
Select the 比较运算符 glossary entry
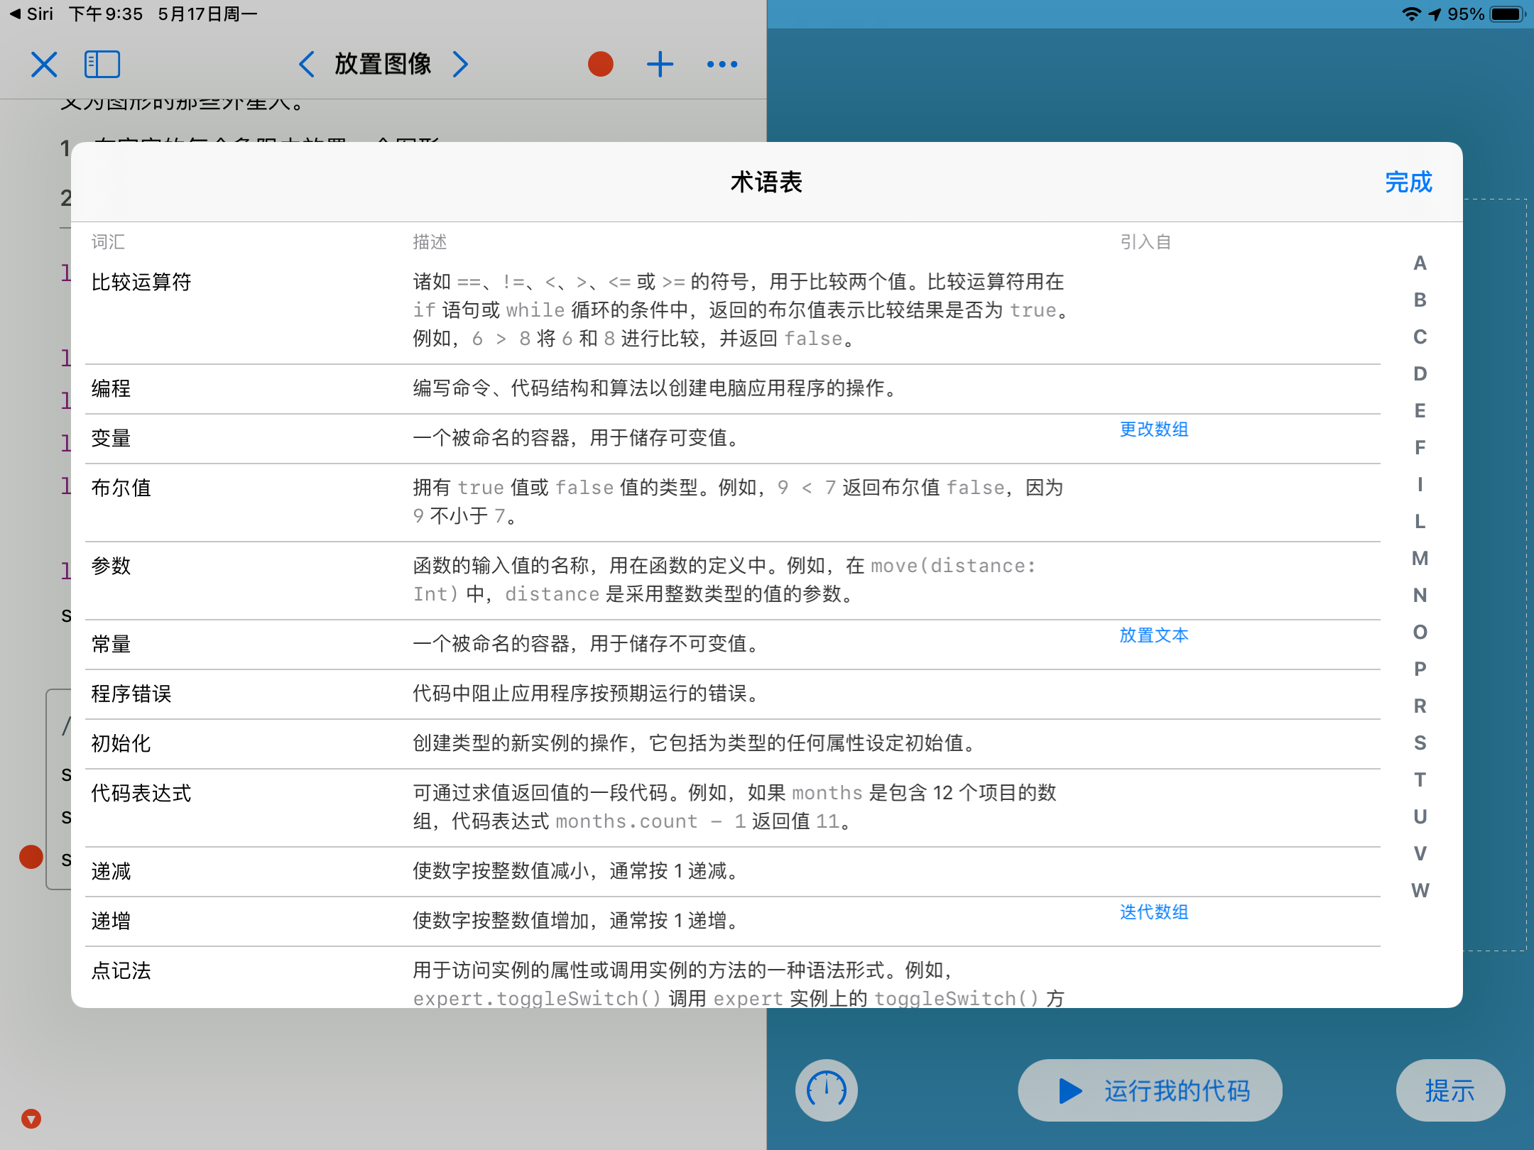141,282
